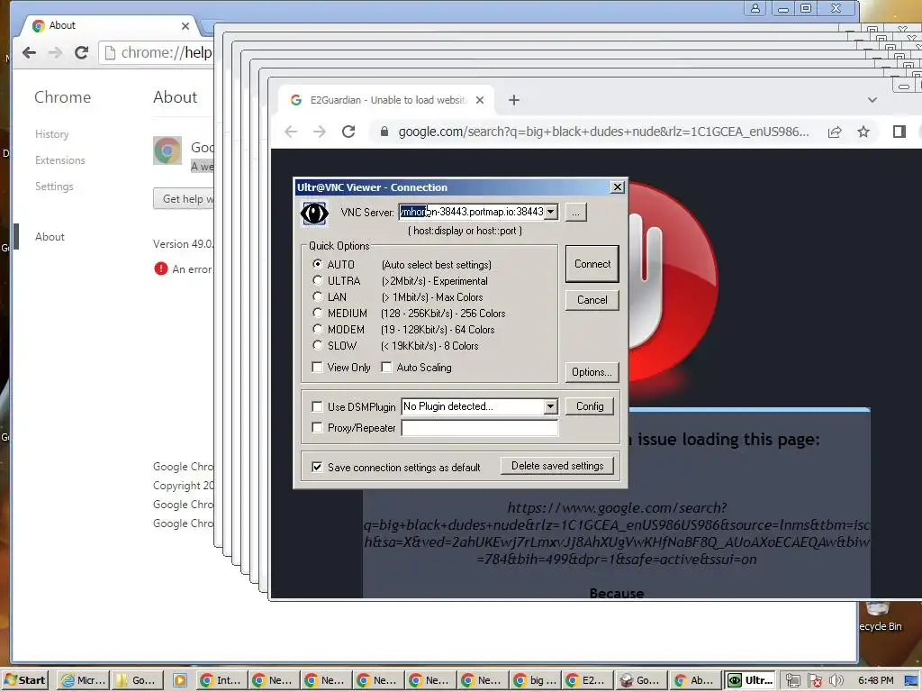Switch to the E2Guardian browser tab
This screenshot has height=692, width=922.
pyautogui.click(x=386, y=100)
